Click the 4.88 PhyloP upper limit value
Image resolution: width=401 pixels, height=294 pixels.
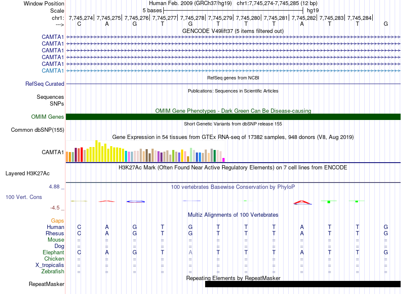click(x=54, y=187)
